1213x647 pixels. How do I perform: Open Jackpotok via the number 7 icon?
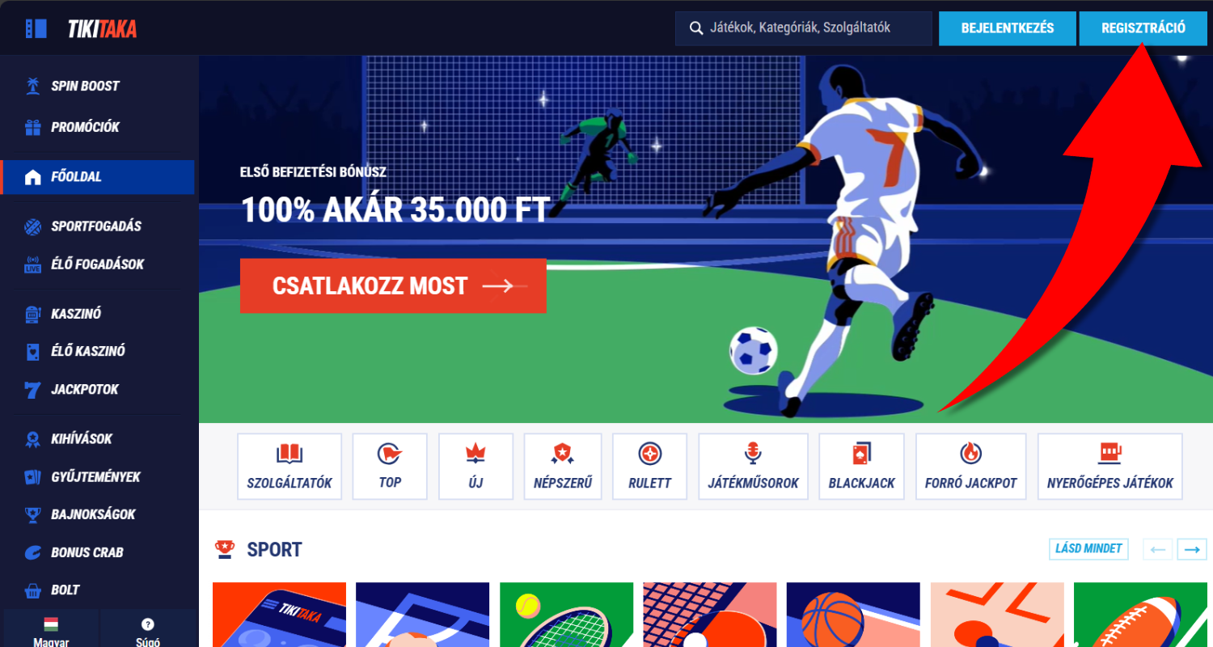pos(32,390)
